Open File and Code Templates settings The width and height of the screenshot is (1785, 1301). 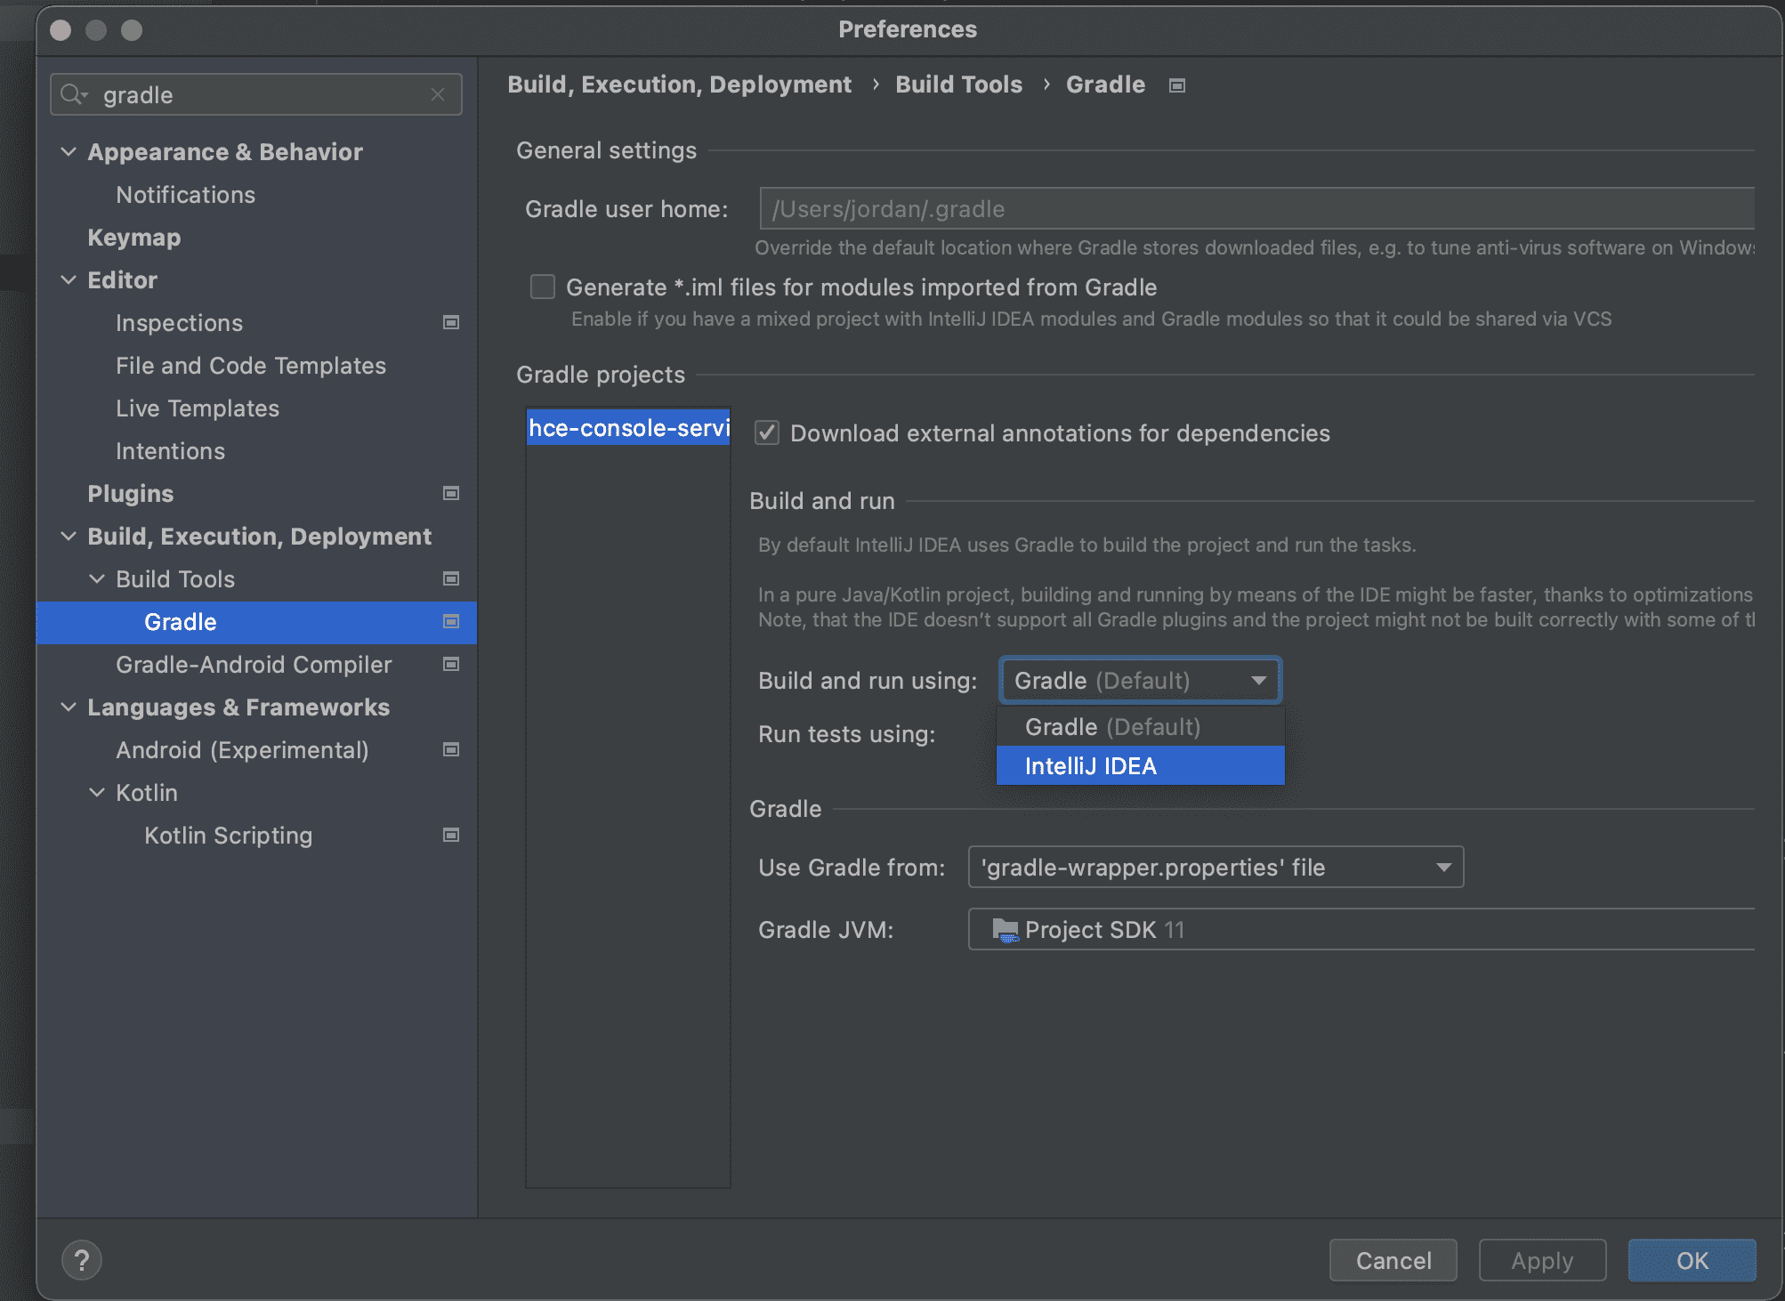pyautogui.click(x=251, y=365)
